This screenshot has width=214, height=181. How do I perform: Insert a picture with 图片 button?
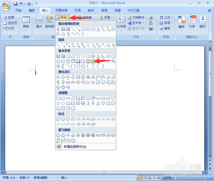point(39,22)
